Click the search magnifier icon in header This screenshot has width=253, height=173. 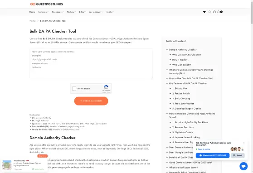coord(209,12)
